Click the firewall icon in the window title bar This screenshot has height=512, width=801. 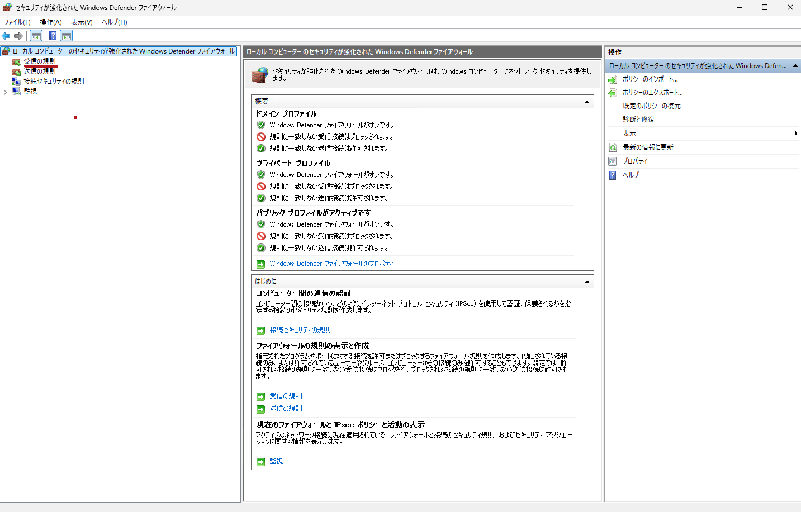coord(7,7)
